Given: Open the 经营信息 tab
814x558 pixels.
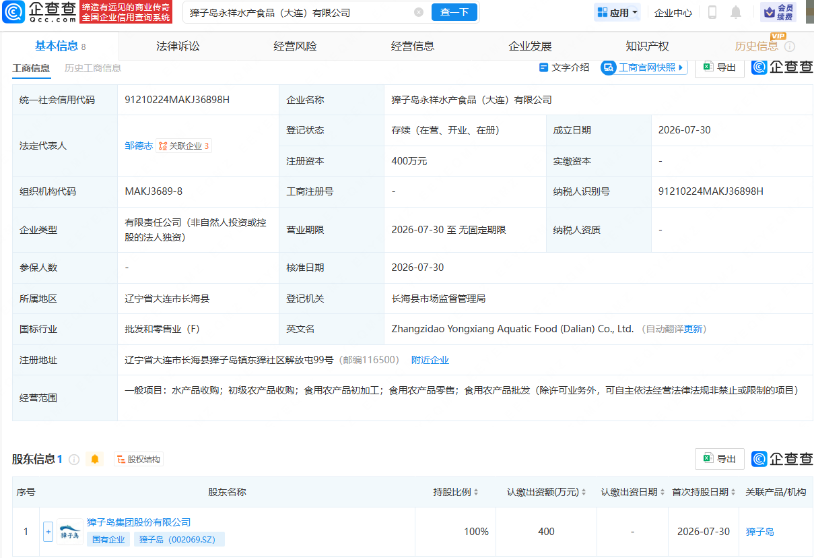Looking at the screenshot, I should [x=413, y=46].
